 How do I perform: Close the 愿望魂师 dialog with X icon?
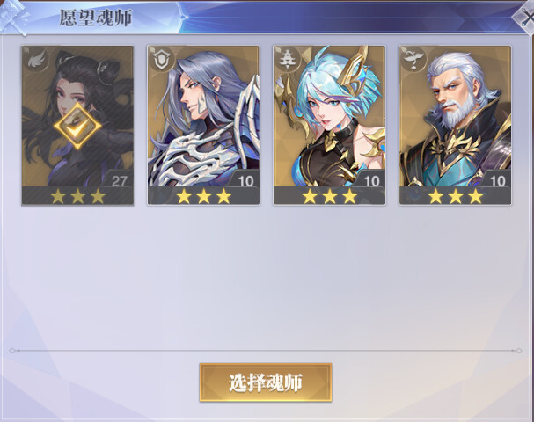click(525, 18)
